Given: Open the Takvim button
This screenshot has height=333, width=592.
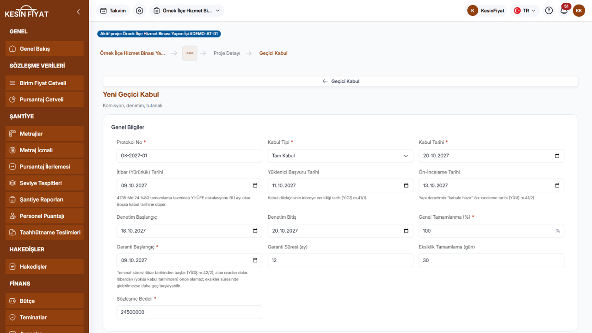Looking at the screenshot, I should (x=113, y=11).
